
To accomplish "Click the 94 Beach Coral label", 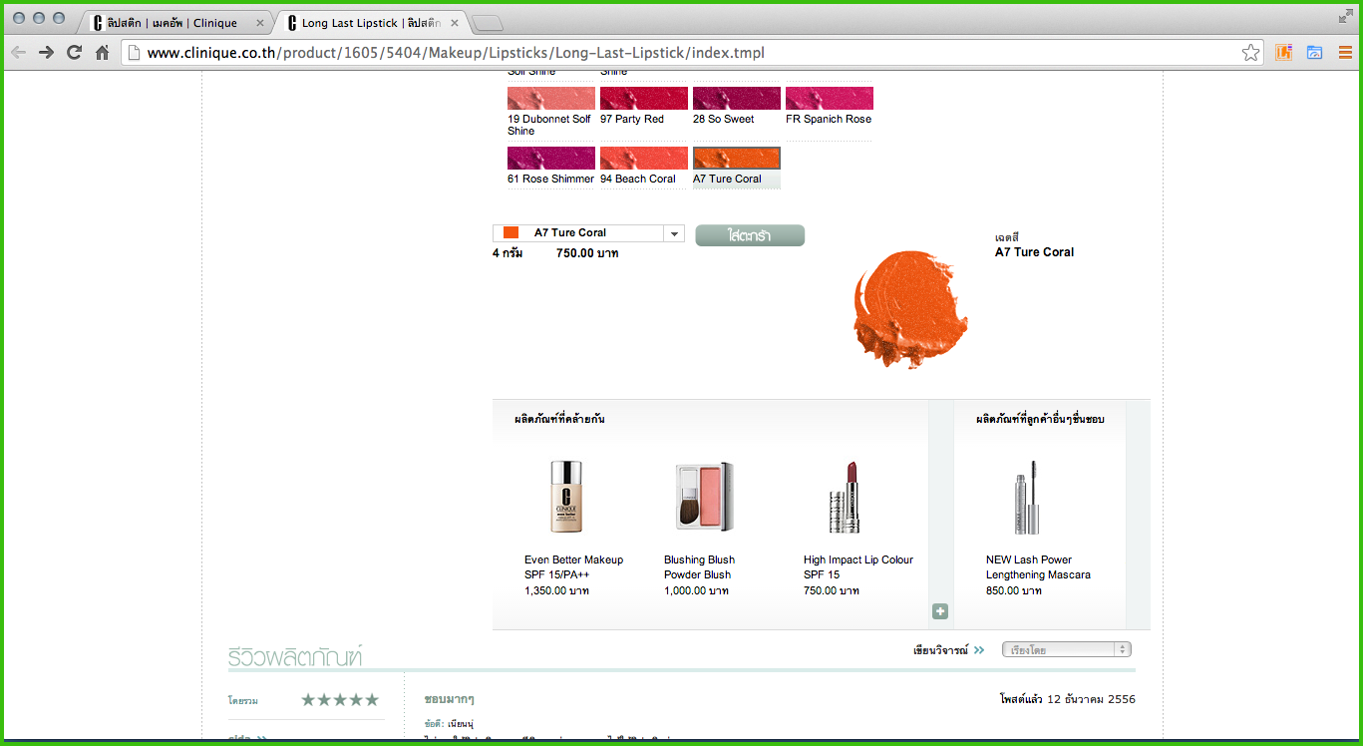I will click(638, 180).
